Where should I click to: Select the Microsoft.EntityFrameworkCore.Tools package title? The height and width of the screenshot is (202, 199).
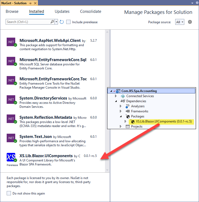click(x=53, y=79)
